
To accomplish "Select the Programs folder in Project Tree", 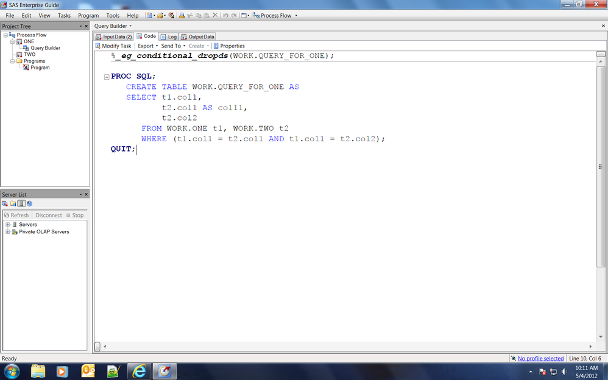I will [34, 62].
